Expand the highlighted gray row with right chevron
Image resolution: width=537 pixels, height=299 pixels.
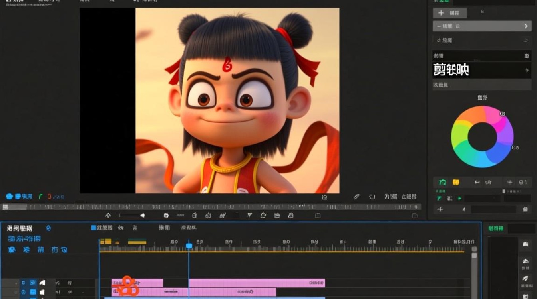[x=482, y=26]
